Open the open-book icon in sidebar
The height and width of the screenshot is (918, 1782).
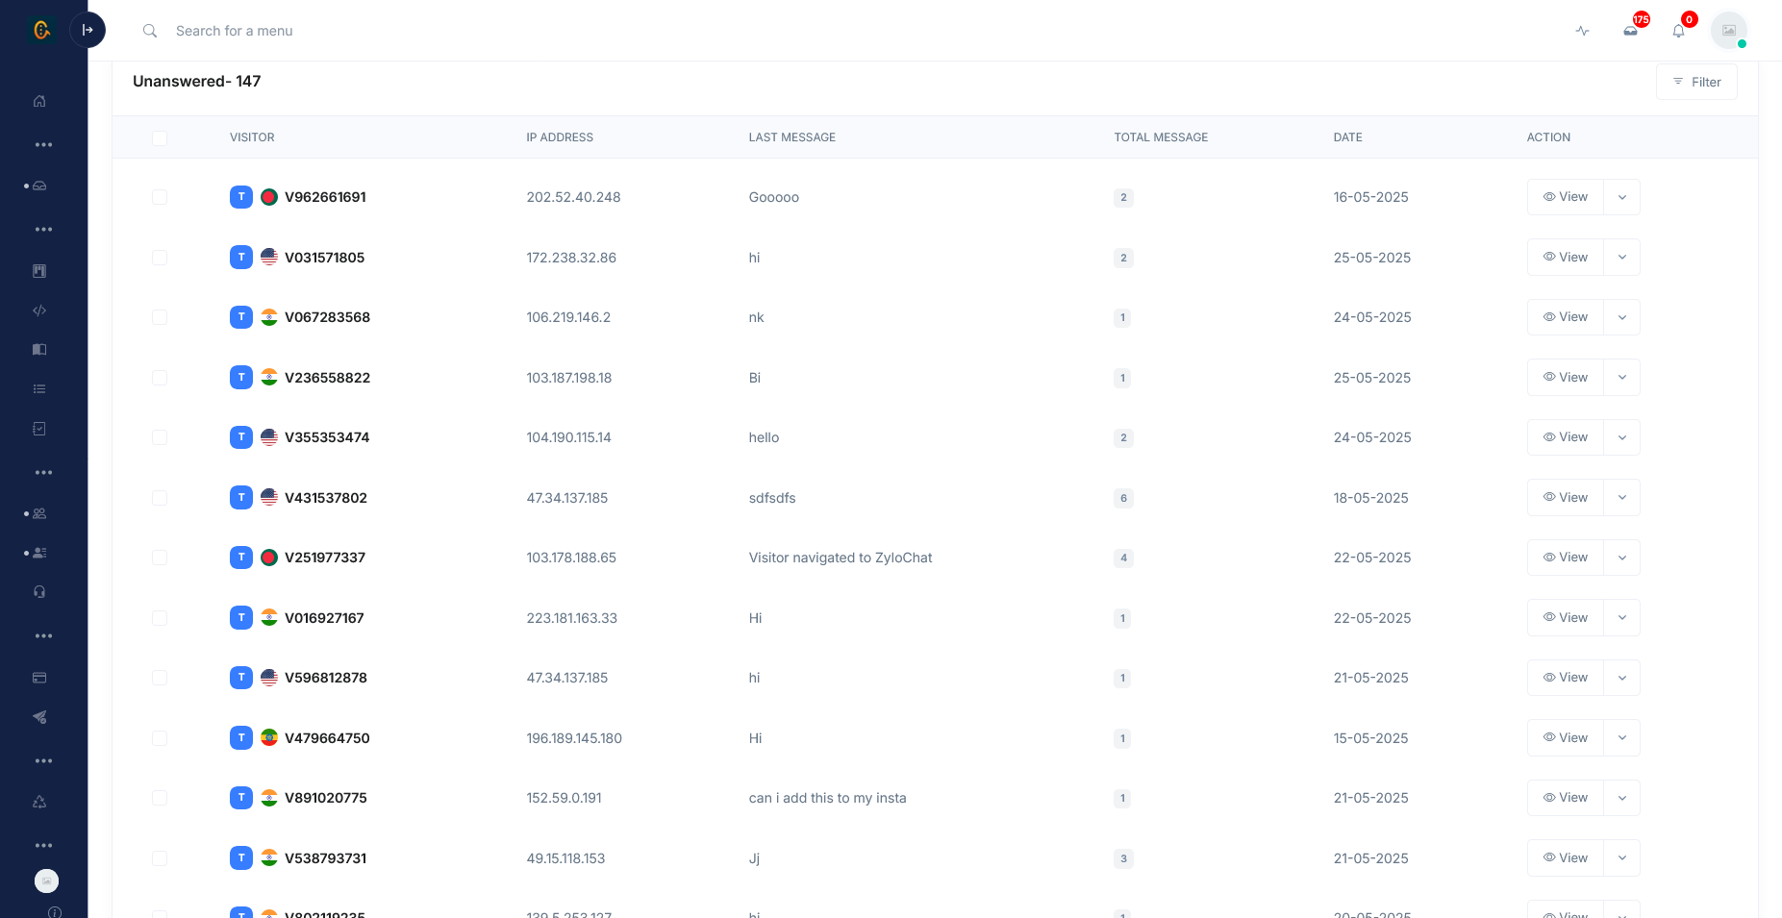tap(39, 350)
